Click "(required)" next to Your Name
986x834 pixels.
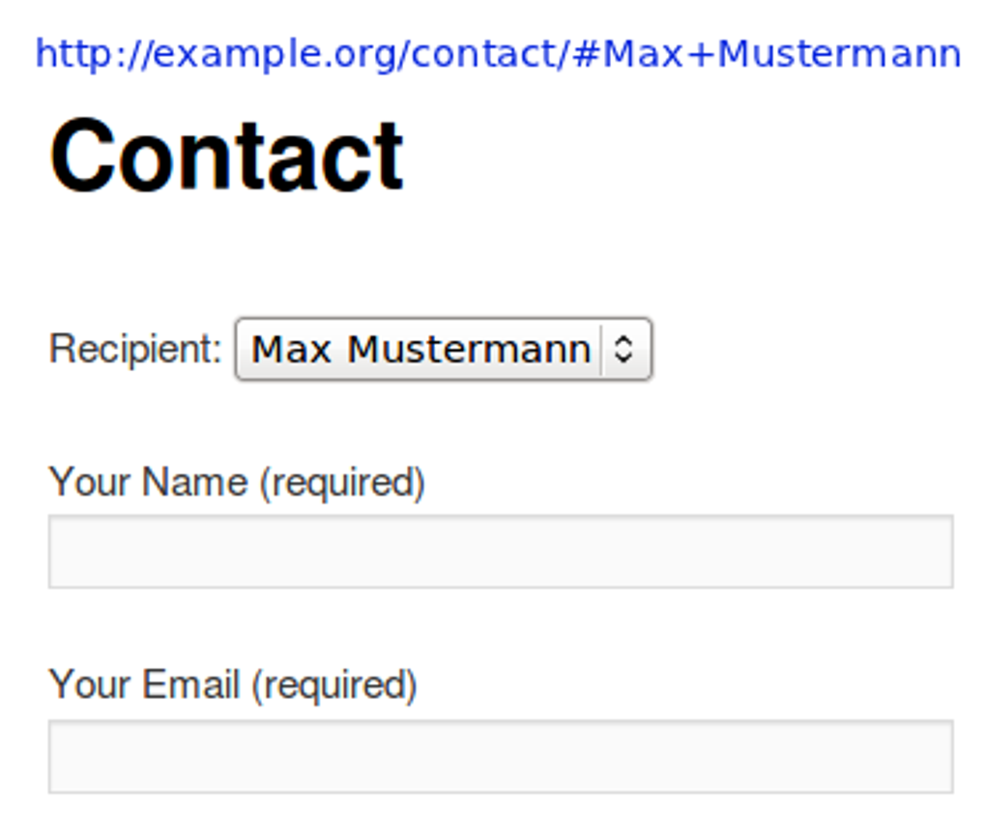click(341, 481)
